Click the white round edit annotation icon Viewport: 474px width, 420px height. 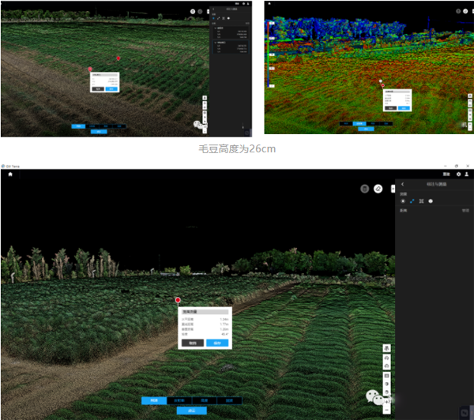[x=378, y=189]
